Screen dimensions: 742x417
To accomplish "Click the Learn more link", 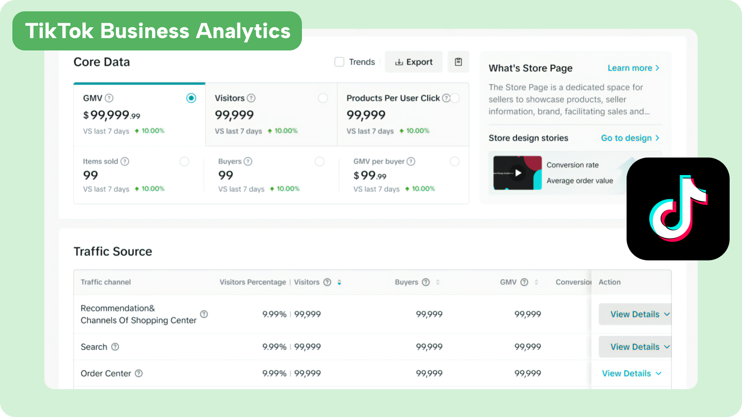I will tap(630, 68).
